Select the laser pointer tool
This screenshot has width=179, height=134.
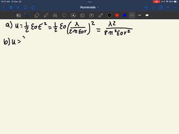tap(101, 15)
